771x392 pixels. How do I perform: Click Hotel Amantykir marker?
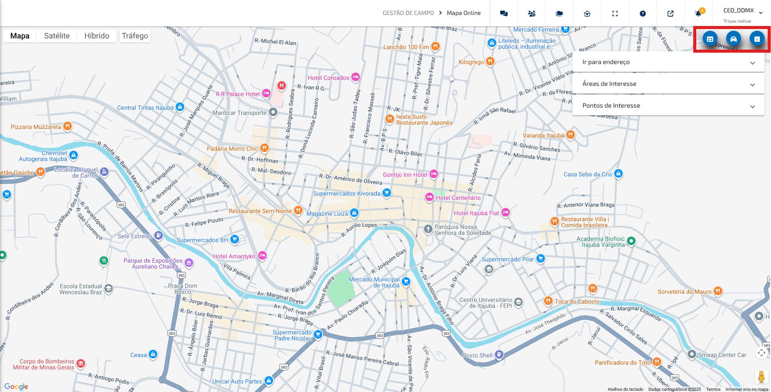[262, 256]
